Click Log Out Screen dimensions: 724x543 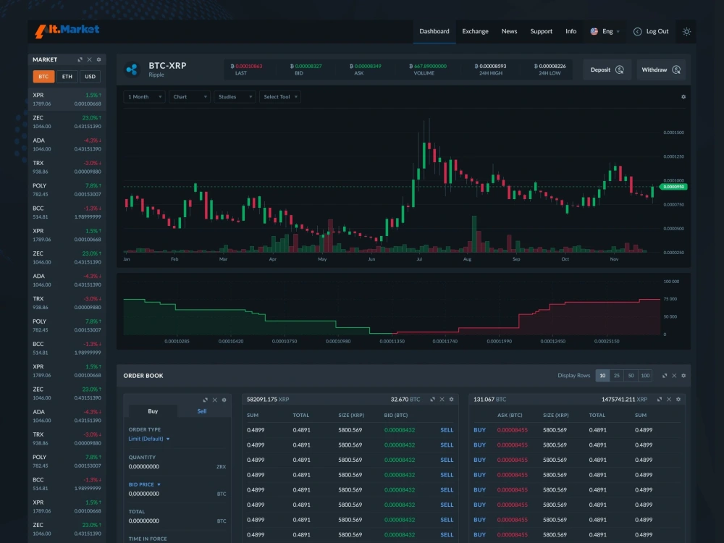(657, 31)
